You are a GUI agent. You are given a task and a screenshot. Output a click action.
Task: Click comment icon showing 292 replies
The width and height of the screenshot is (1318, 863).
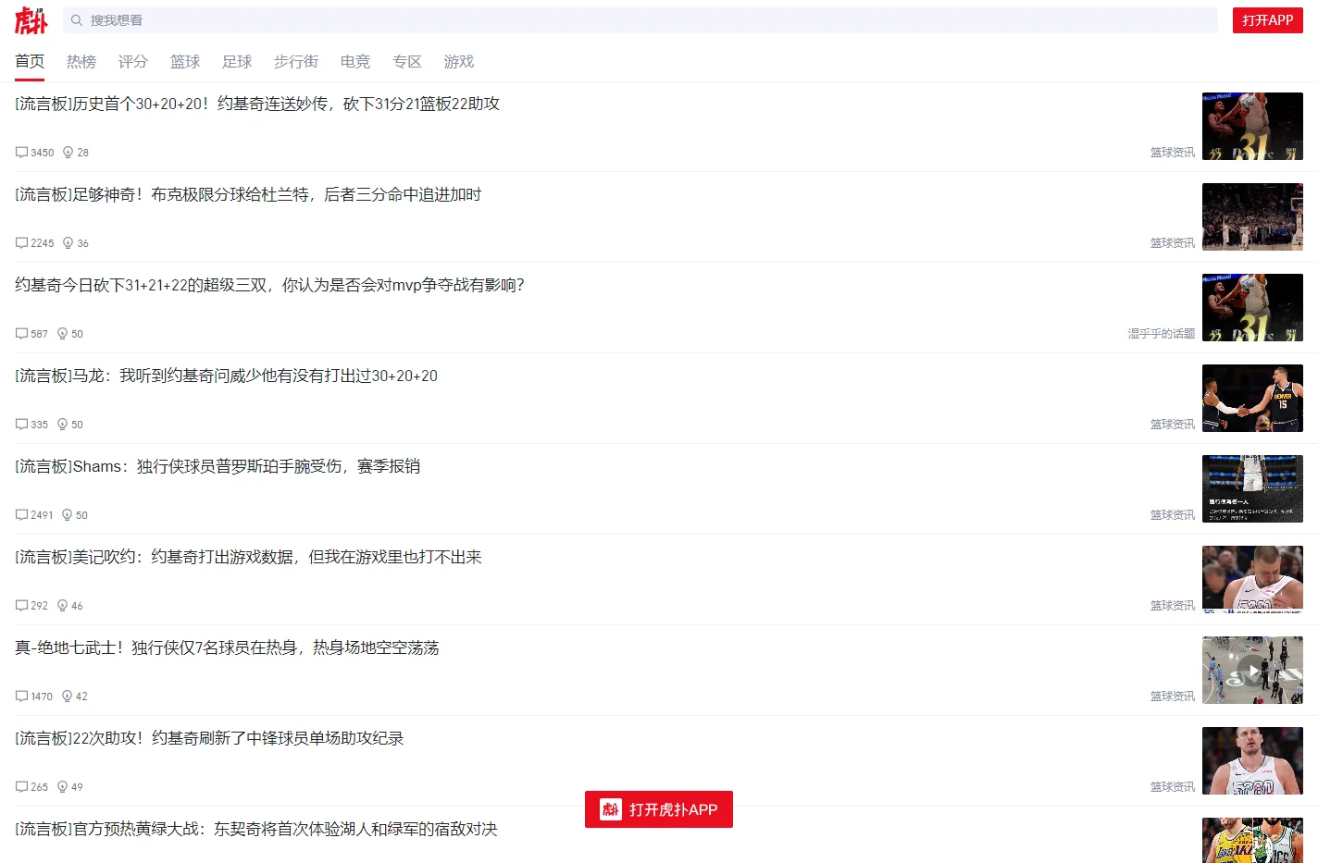(x=21, y=606)
